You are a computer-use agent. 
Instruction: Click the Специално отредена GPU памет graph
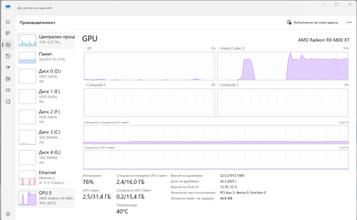pos(216,135)
